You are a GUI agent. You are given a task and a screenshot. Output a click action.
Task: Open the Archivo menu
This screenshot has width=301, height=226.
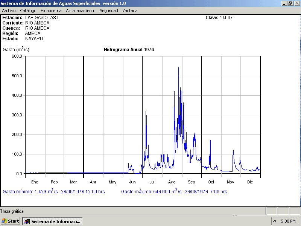click(9, 11)
